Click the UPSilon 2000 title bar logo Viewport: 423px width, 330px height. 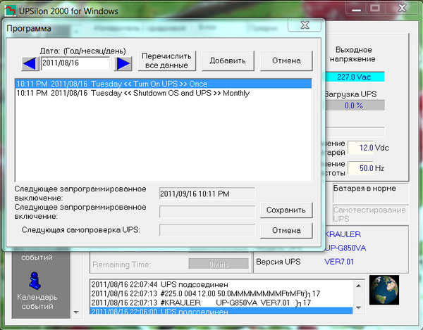point(11,11)
